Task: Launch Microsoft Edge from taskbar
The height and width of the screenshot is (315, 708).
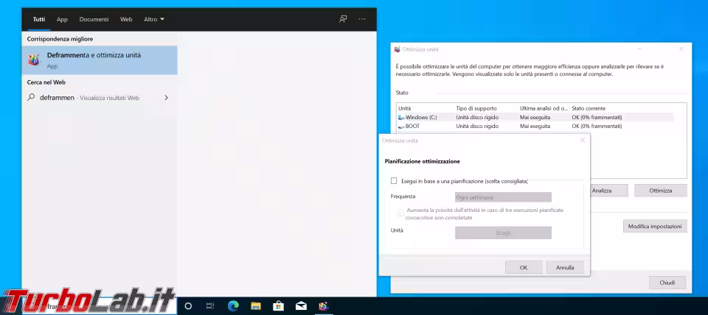Action: (233, 305)
